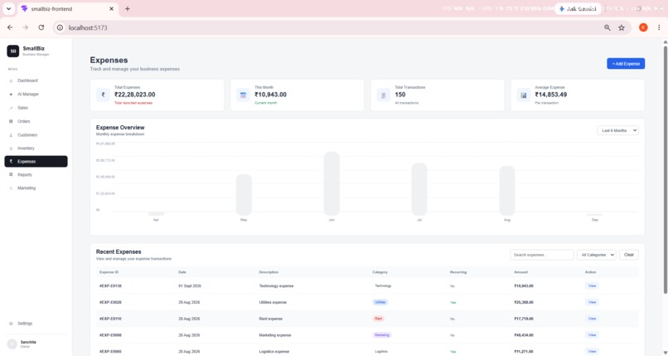Click the ₹22,28,023.00 total expenses value

coord(134,95)
